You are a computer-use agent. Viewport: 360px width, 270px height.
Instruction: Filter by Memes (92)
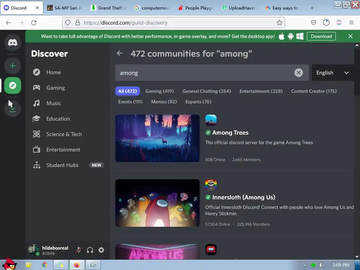pyautogui.click(x=164, y=102)
